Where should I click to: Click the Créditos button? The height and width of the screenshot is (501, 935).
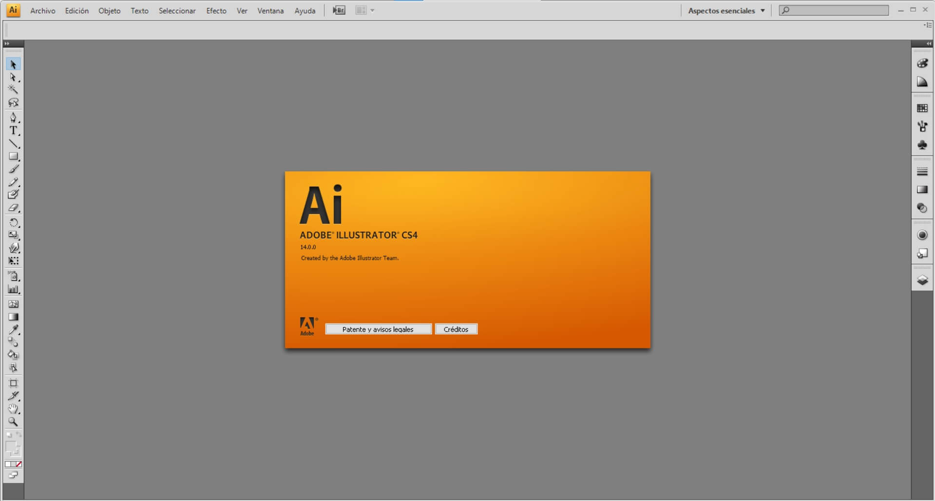(x=456, y=329)
